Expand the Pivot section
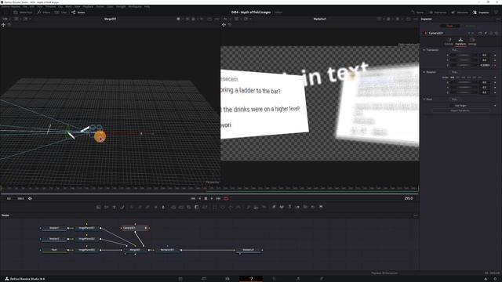502x282 pixels. coord(424,99)
